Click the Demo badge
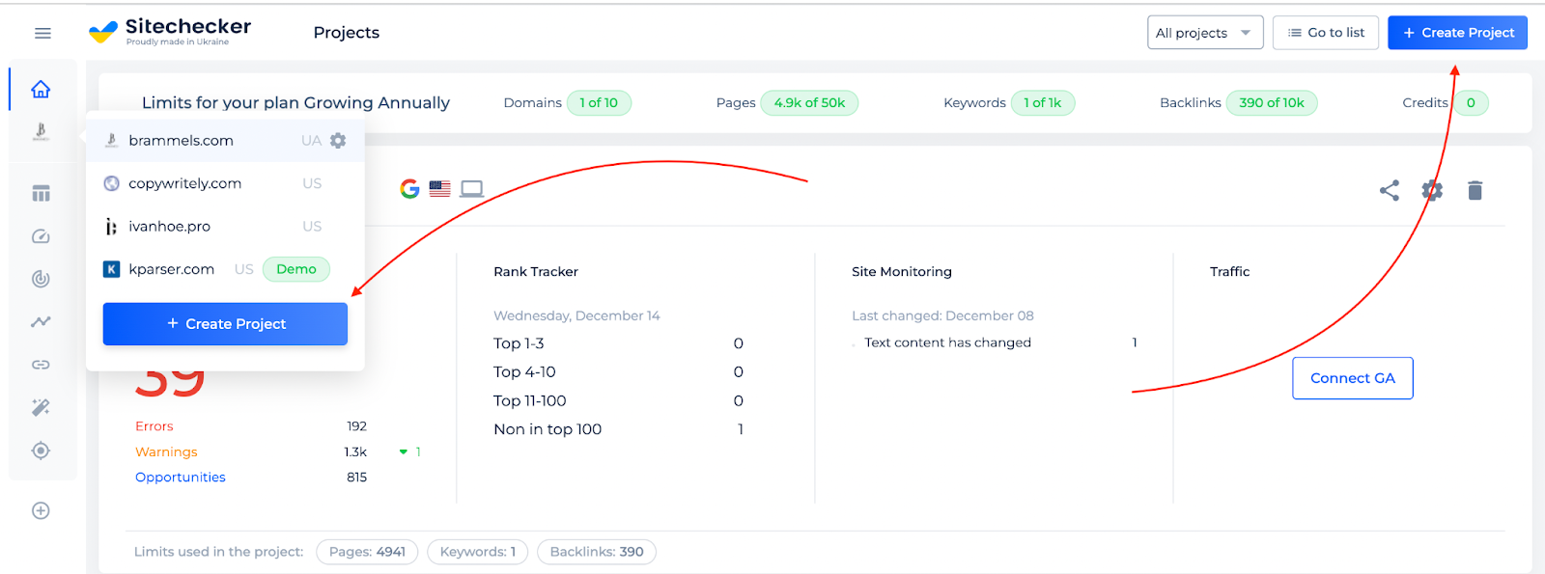The height and width of the screenshot is (574, 1545). click(296, 269)
